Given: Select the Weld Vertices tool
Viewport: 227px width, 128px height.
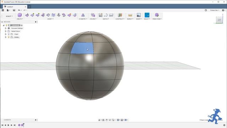Looking at the screenshot, I should tap(64, 15).
